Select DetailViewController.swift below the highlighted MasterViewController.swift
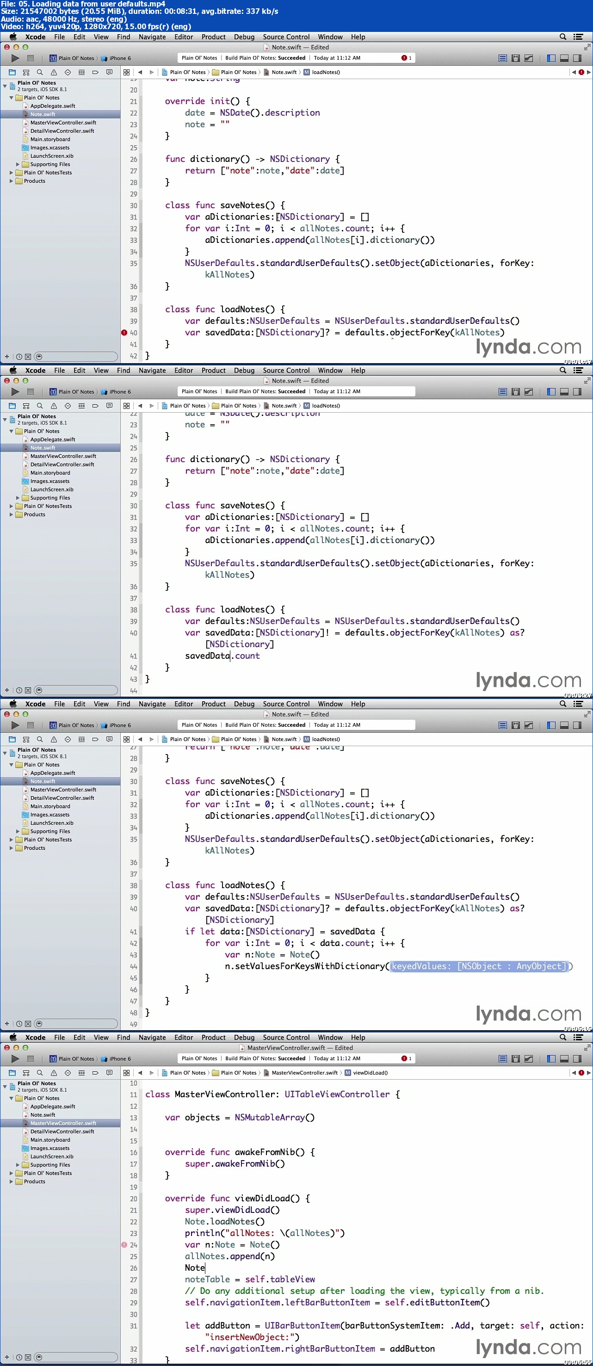 coord(62,1131)
